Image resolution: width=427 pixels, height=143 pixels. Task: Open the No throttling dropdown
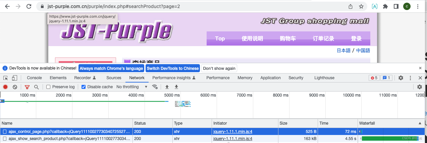point(132,87)
